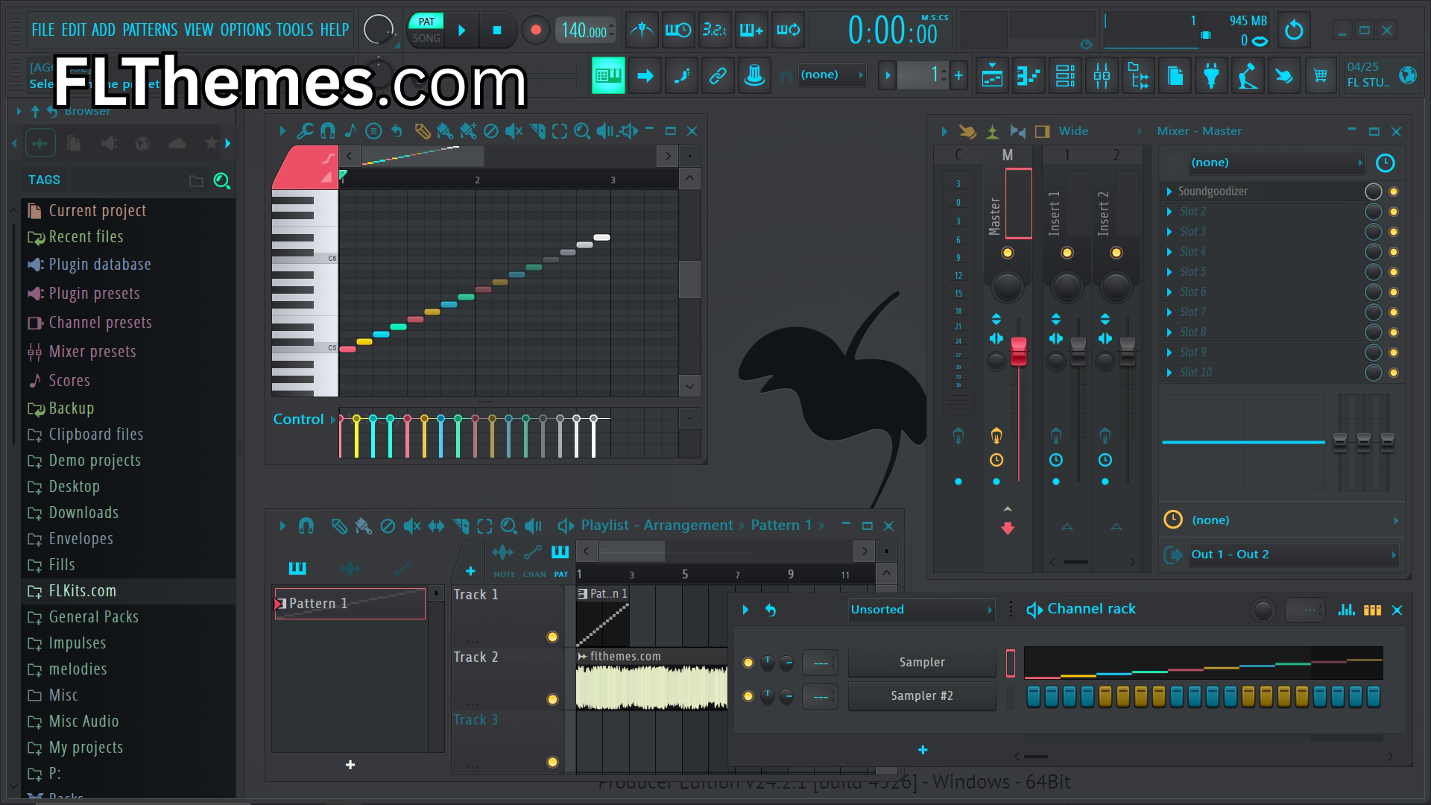Open the piano roll wrench tools menu
The width and height of the screenshot is (1431, 805).
coord(304,131)
